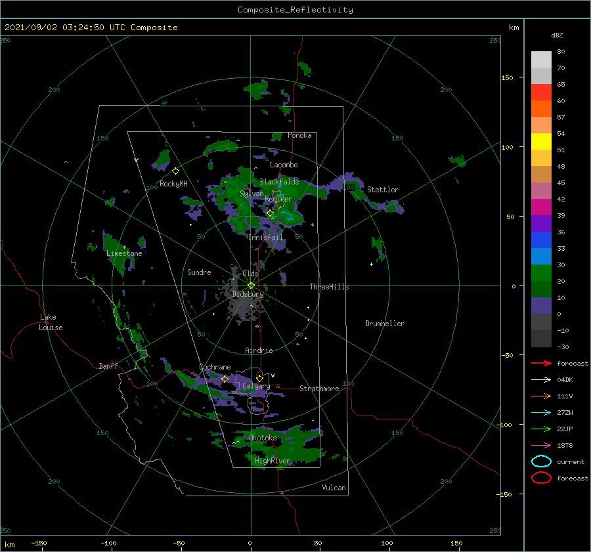This screenshot has width=591, height=552.
Task: Click the Composite_Reflectivity title
Action: [295, 10]
